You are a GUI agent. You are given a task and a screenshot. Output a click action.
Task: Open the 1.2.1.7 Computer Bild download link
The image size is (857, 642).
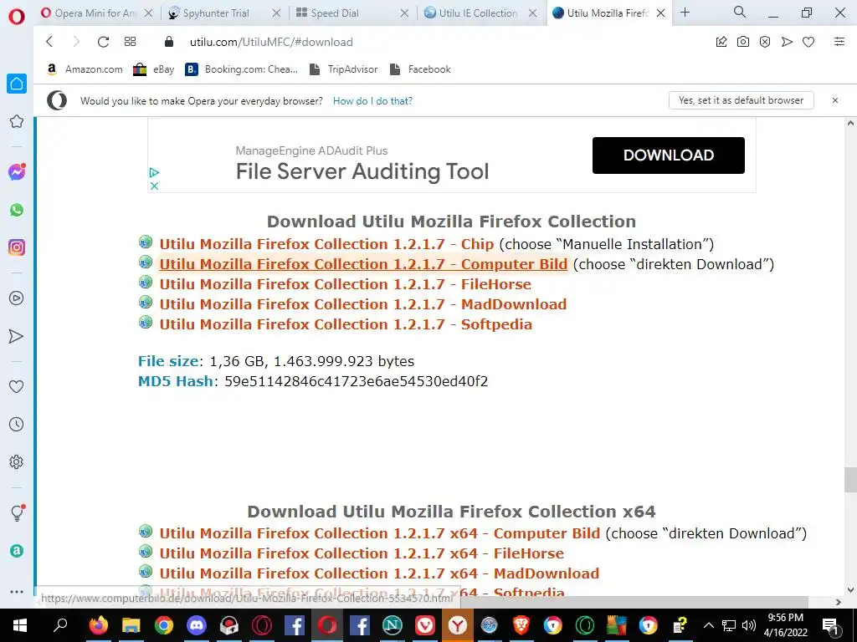363,264
